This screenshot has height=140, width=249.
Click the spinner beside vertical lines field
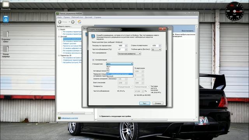point(160,45)
